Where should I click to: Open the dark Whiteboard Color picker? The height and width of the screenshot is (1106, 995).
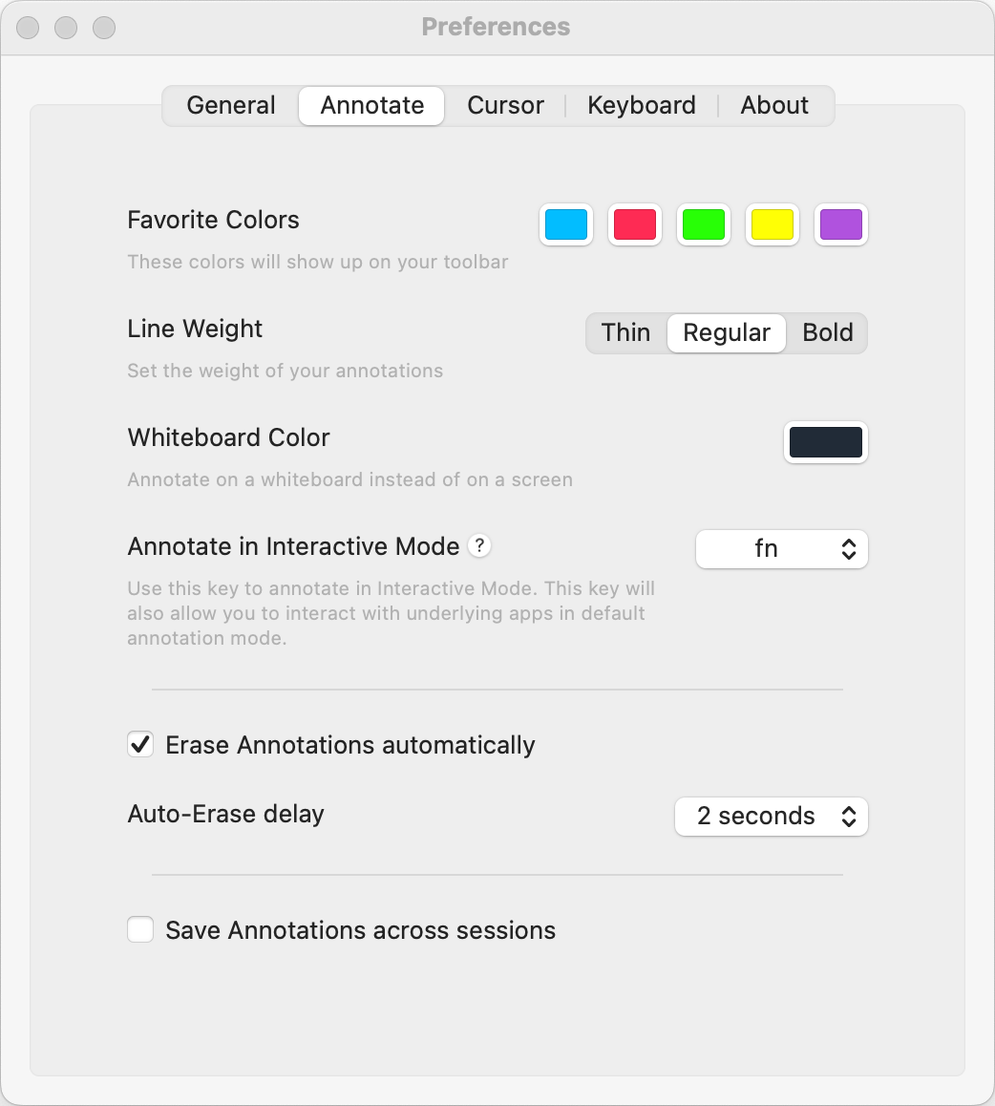[826, 443]
